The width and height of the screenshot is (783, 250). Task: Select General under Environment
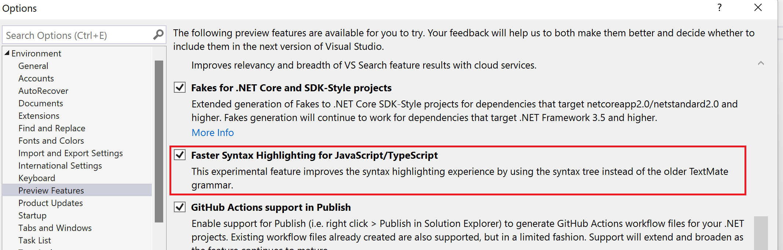(x=33, y=66)
